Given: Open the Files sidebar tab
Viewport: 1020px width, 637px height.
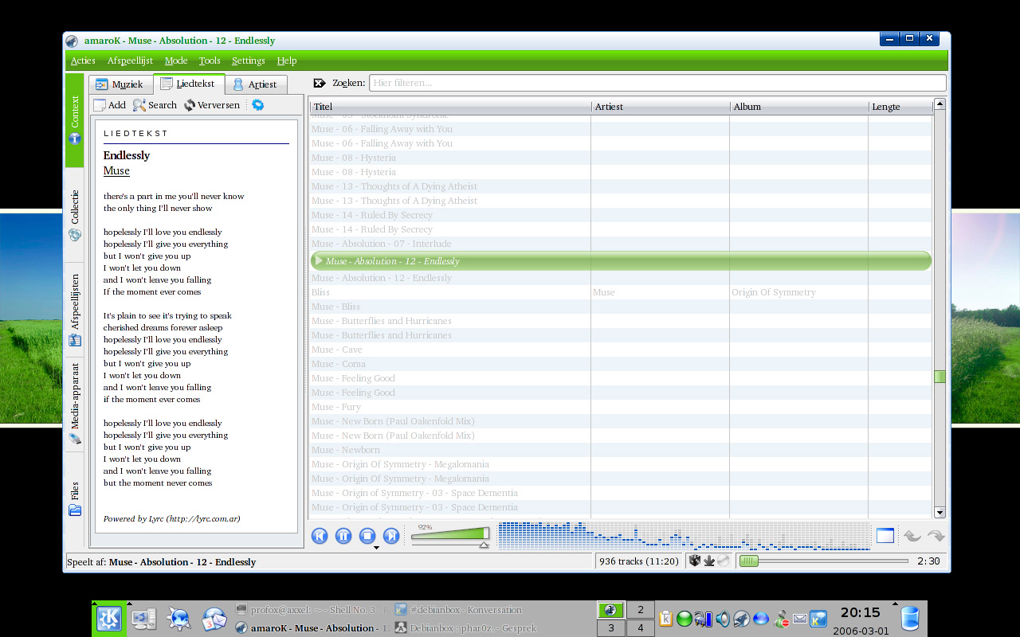Looking at the screenshot, I should 74,499.
